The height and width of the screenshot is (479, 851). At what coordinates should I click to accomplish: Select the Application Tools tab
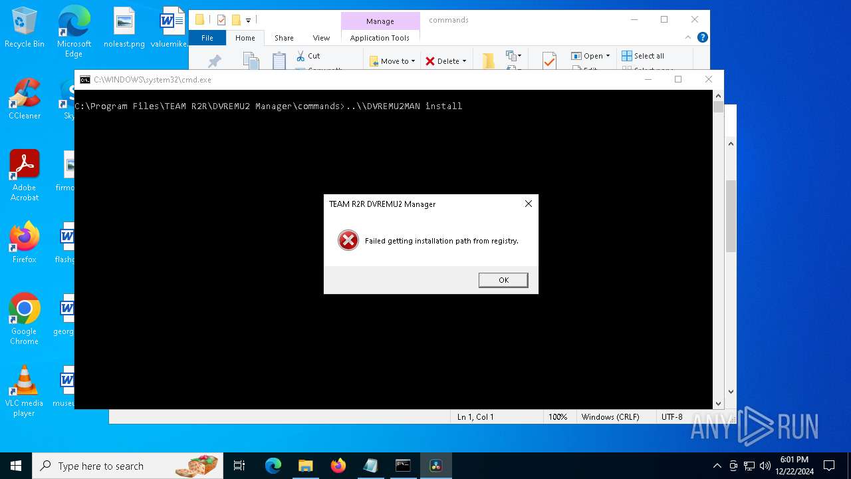click(380, 38)
